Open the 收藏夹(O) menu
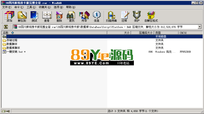Screen dimensions: 204x114 point(45,7)
